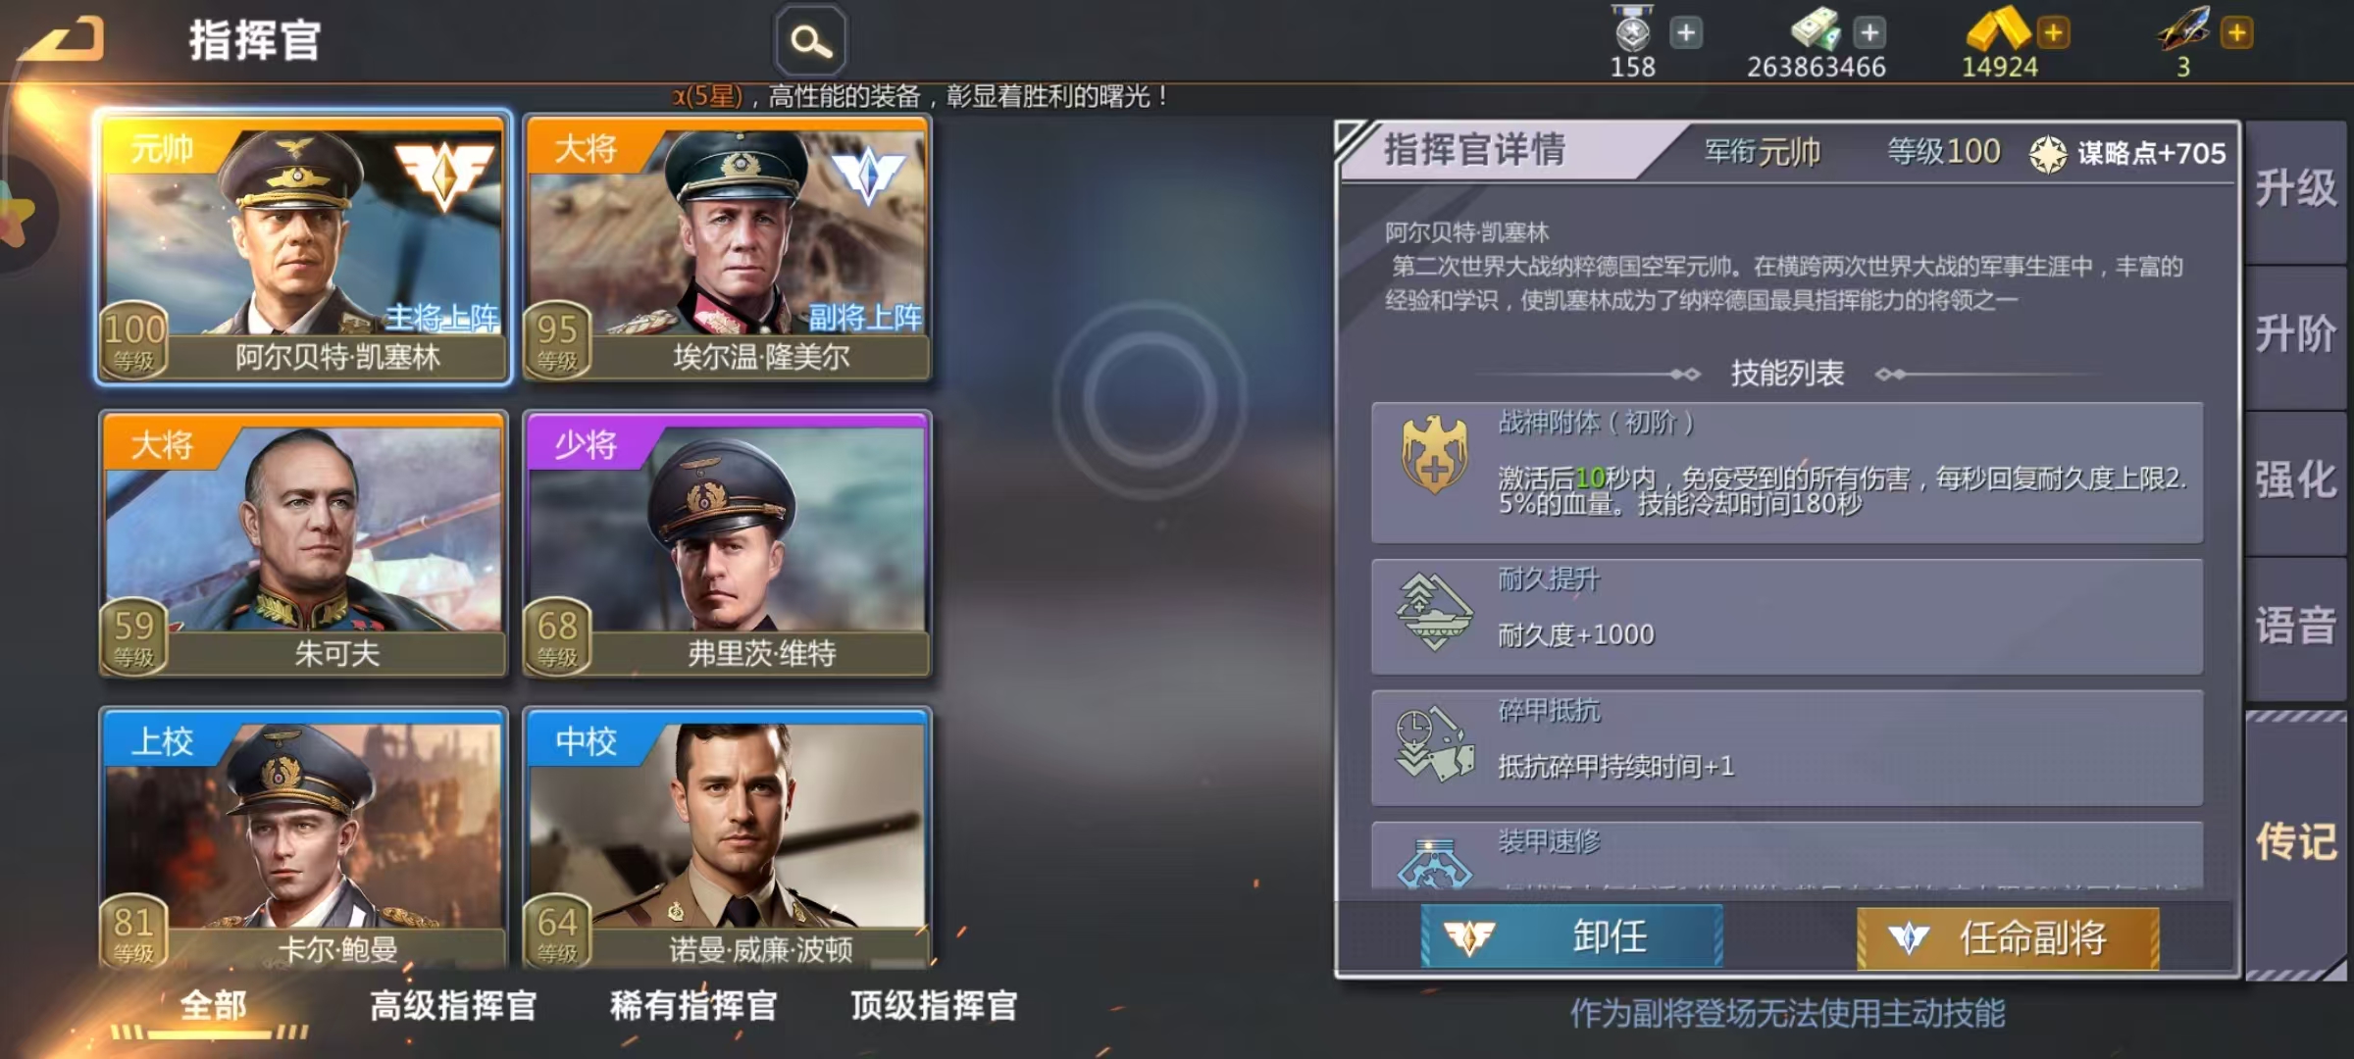Add gold bars via plus icon

point(2053,33)
